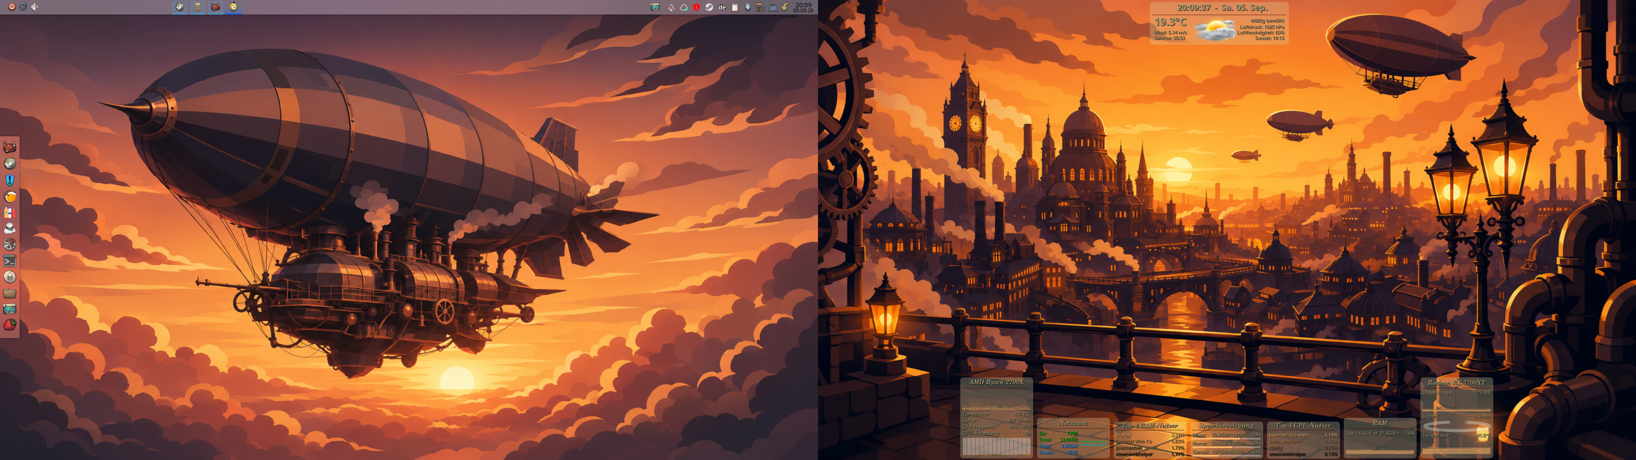Click the 'CPU-Frequenz: 4161 MHz' line
Image resolution: width=1636 pixels, height=460 pixels.
point(997,427)
